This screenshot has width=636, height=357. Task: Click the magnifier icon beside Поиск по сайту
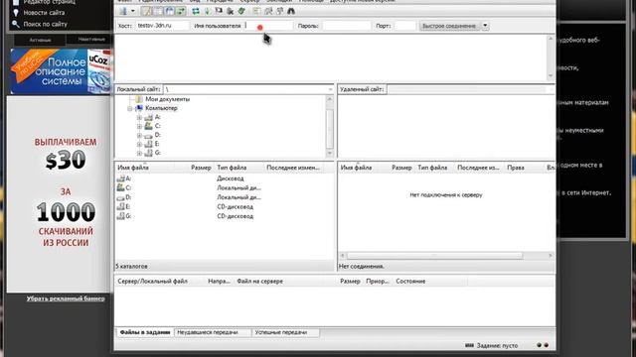[x=16, y=24]
